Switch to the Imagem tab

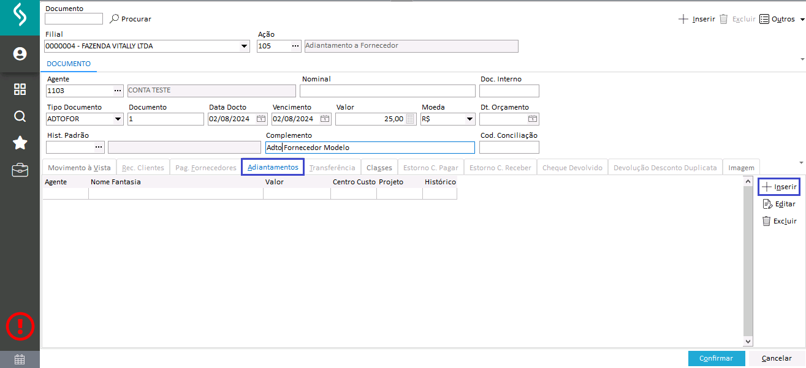click(741, 167)
